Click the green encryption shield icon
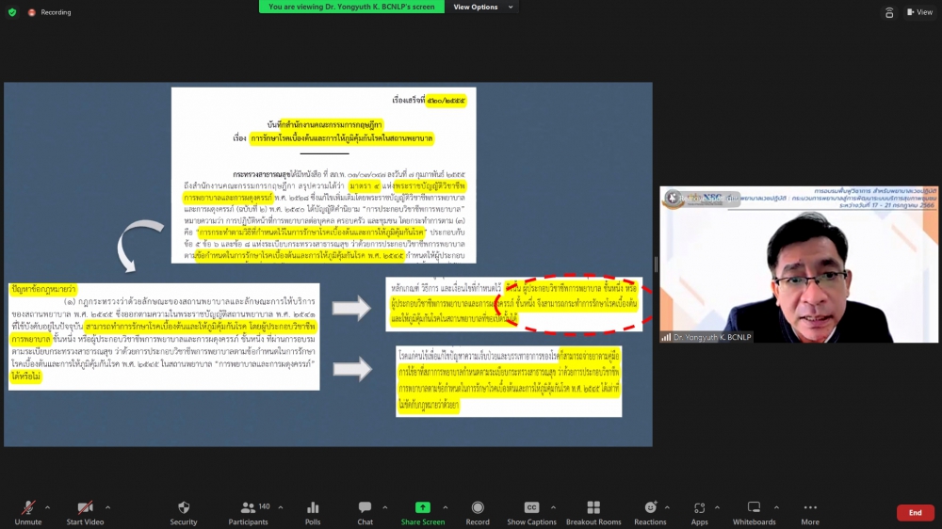Viewport: 942px width, 529px height. point(12,12)
